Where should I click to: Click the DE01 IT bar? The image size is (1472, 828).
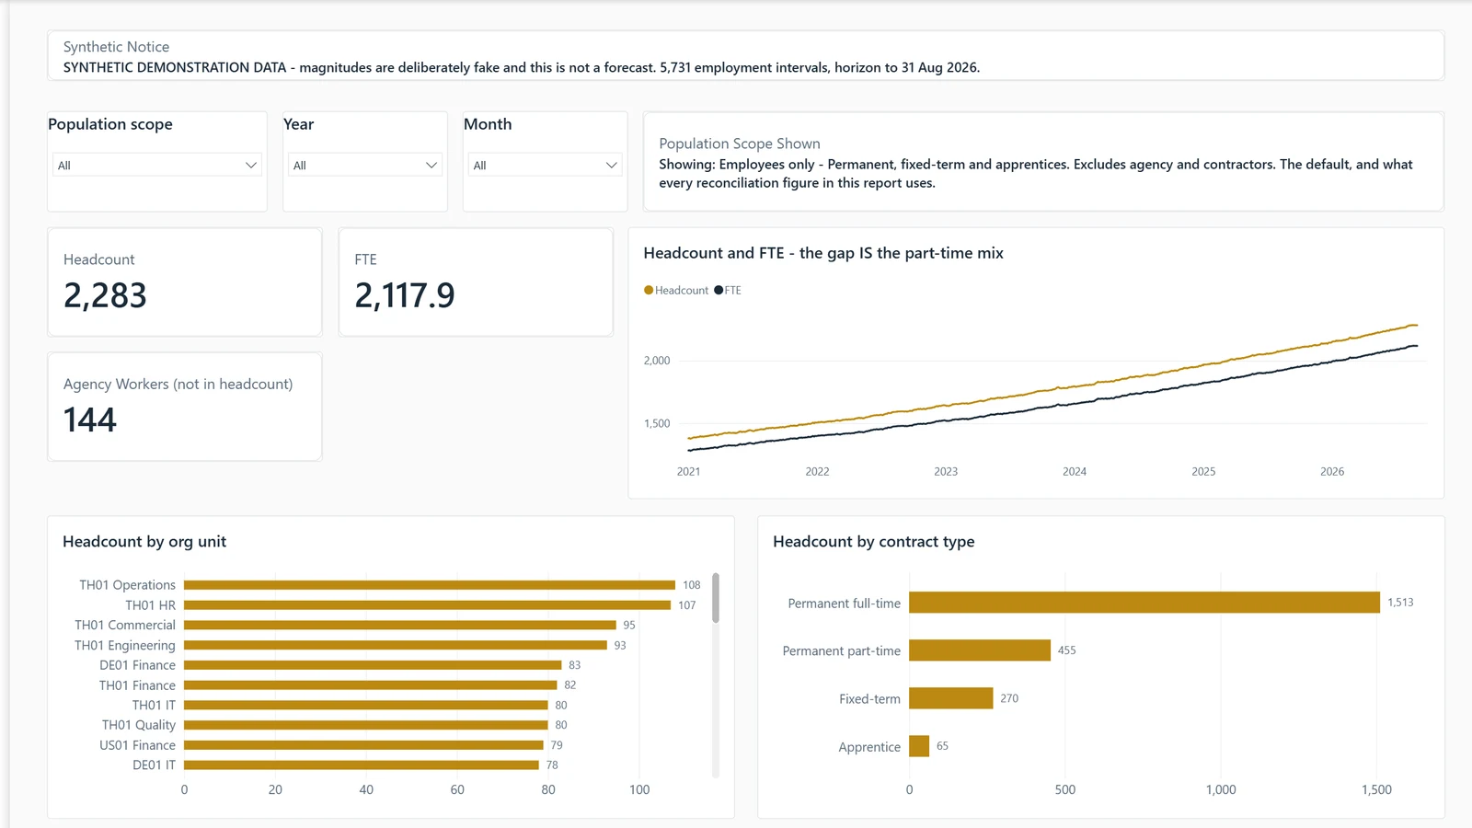(x=362, y=765)
